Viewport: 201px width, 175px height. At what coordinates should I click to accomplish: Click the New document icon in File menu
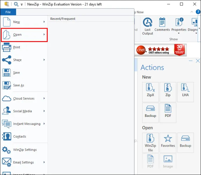point(7,22)
